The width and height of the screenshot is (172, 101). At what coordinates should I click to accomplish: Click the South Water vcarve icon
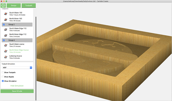[x=5, y=45]
